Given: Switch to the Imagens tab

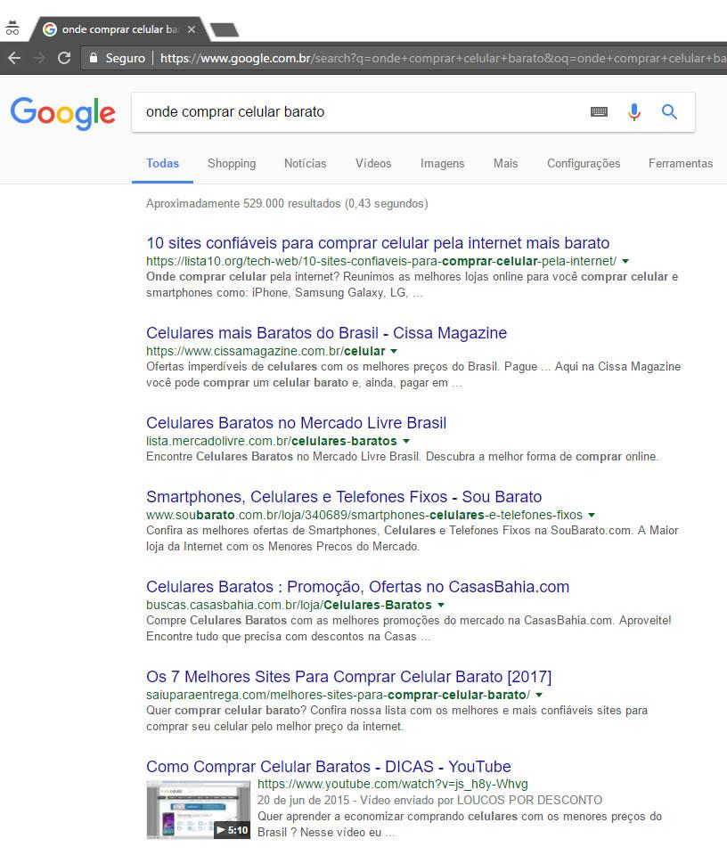Looking at the screenshot, I should click(x=442, y=164).
